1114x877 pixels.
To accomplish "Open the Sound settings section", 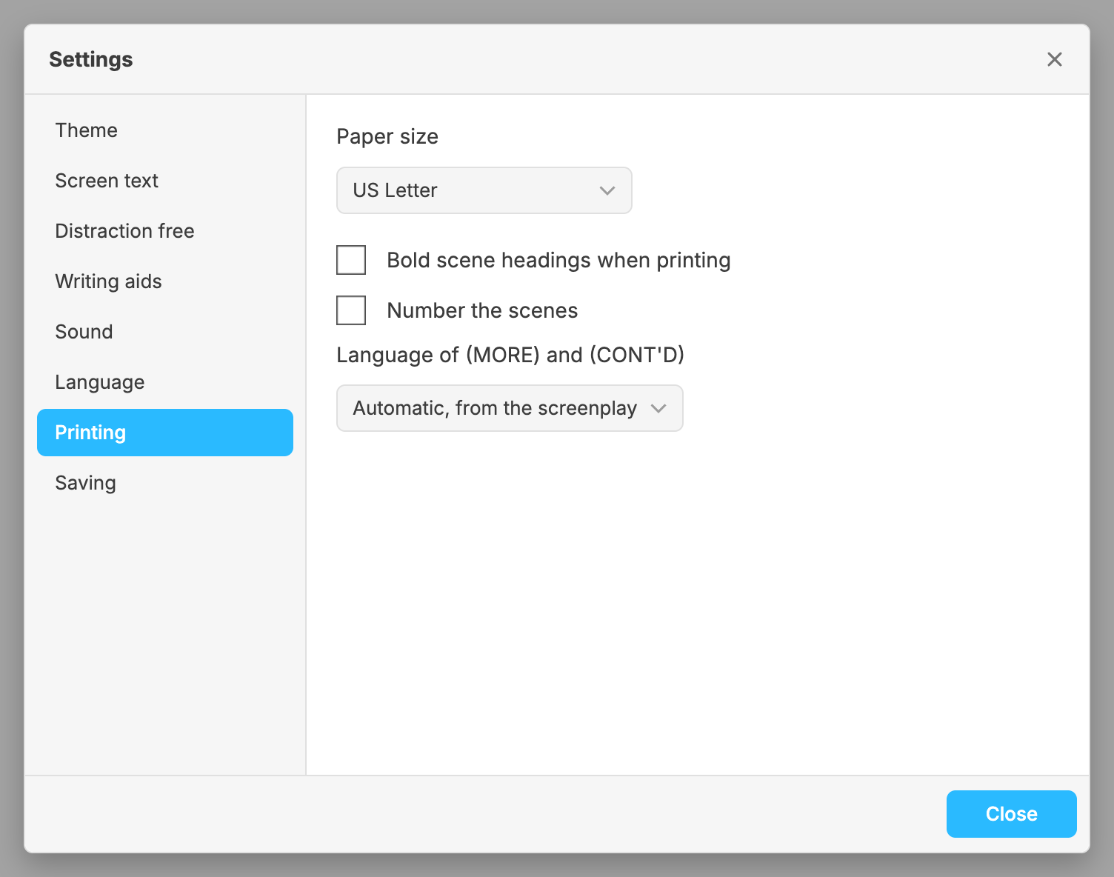I will pos(165,332).
